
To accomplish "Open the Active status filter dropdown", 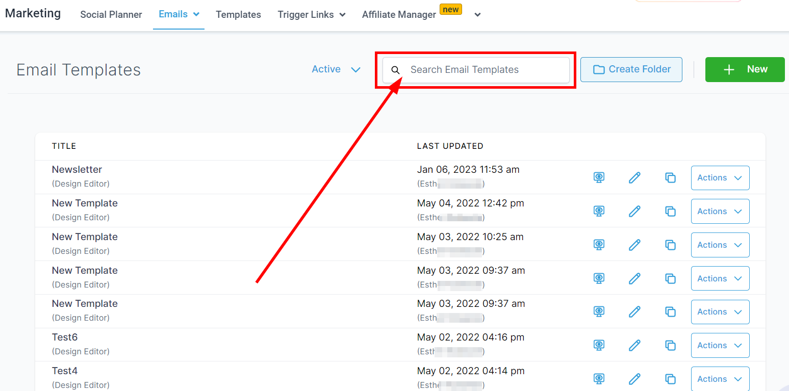I will point(336,69).
